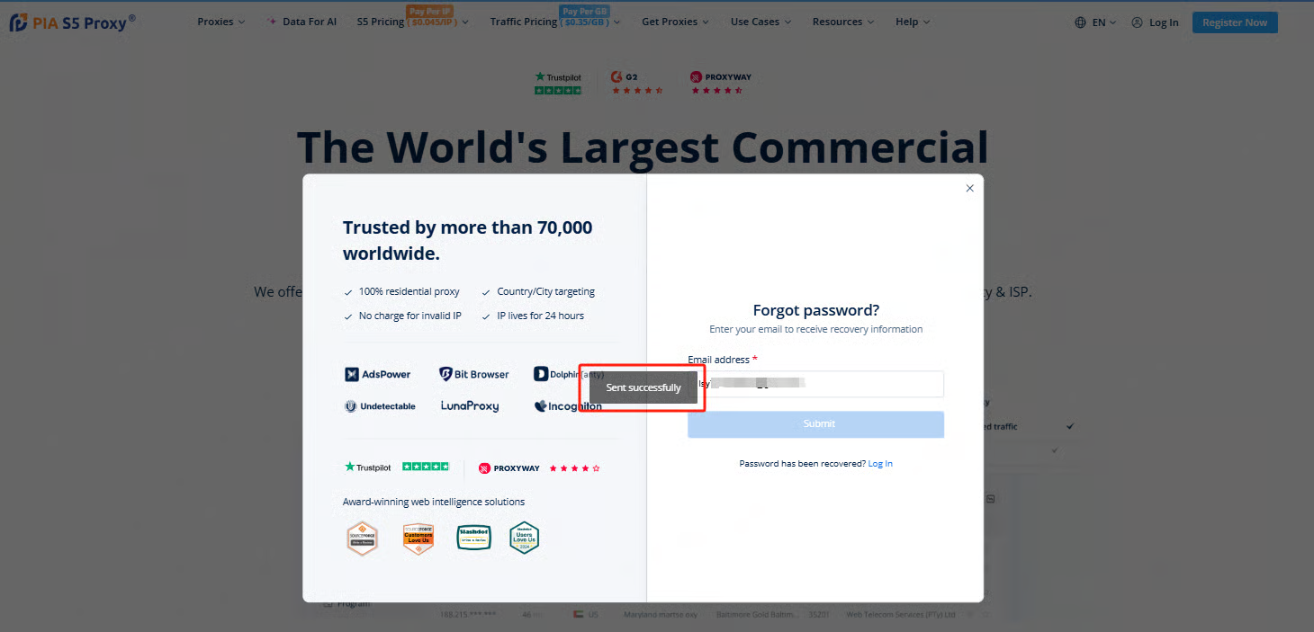Click the Slashdot award badge
The image size is (1314, 632).
pos(473,538)
